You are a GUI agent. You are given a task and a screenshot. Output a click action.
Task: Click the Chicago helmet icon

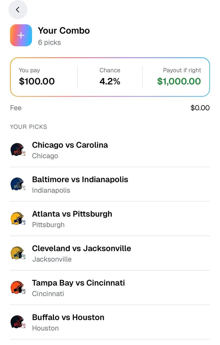(18, 150)
